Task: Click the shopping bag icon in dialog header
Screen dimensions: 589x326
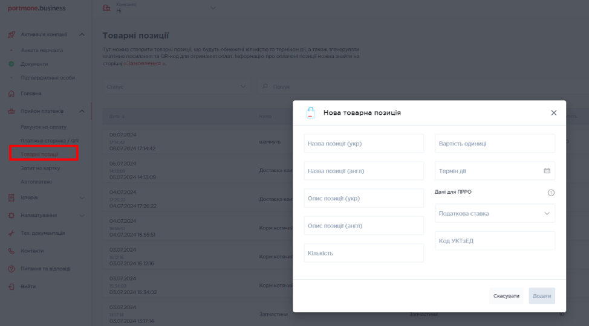Action: tap(311, 112)
